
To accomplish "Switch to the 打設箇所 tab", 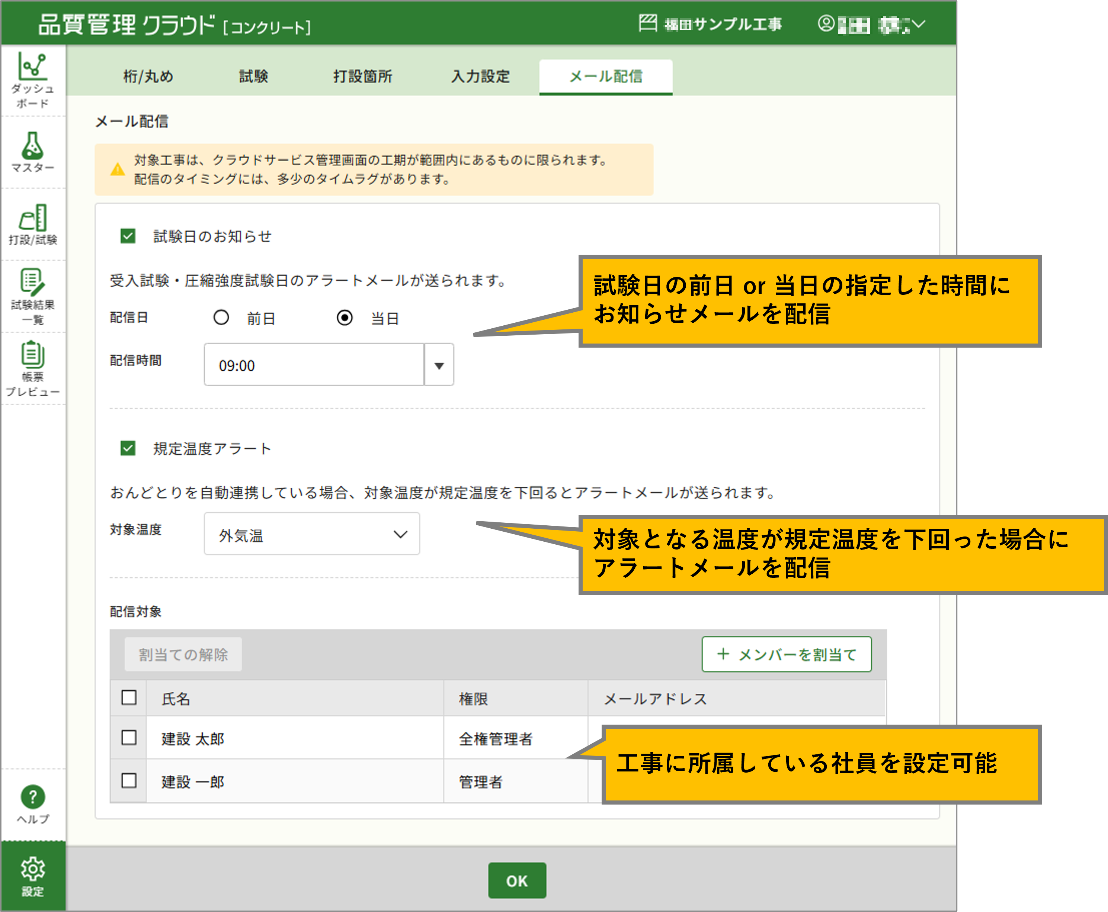I will 363,77.
